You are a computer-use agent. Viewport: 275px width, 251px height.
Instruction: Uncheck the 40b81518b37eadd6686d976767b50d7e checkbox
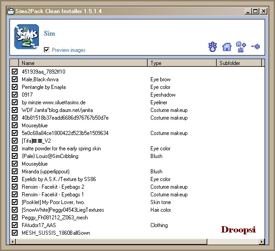point(14,118)
